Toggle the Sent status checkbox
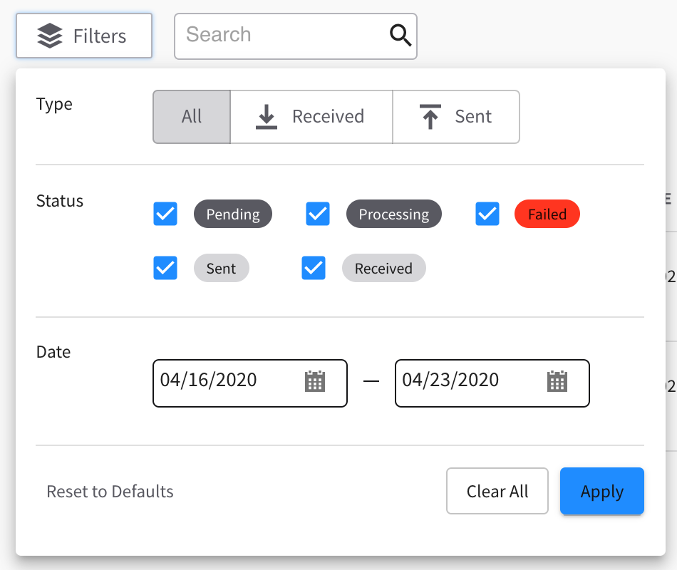Image resolution: width=677 pixels, height=570 pixels. [x=165, y=268]
